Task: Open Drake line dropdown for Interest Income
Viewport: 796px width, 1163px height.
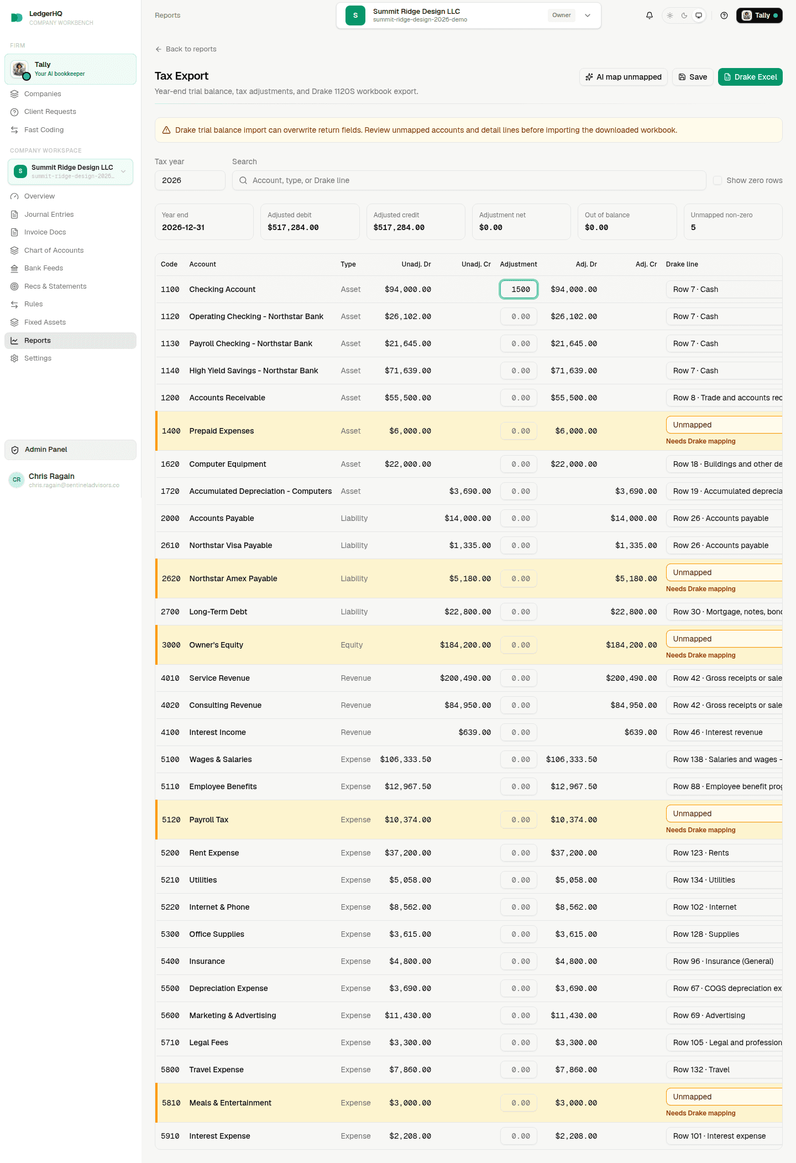Action: (x=724, y=732)
